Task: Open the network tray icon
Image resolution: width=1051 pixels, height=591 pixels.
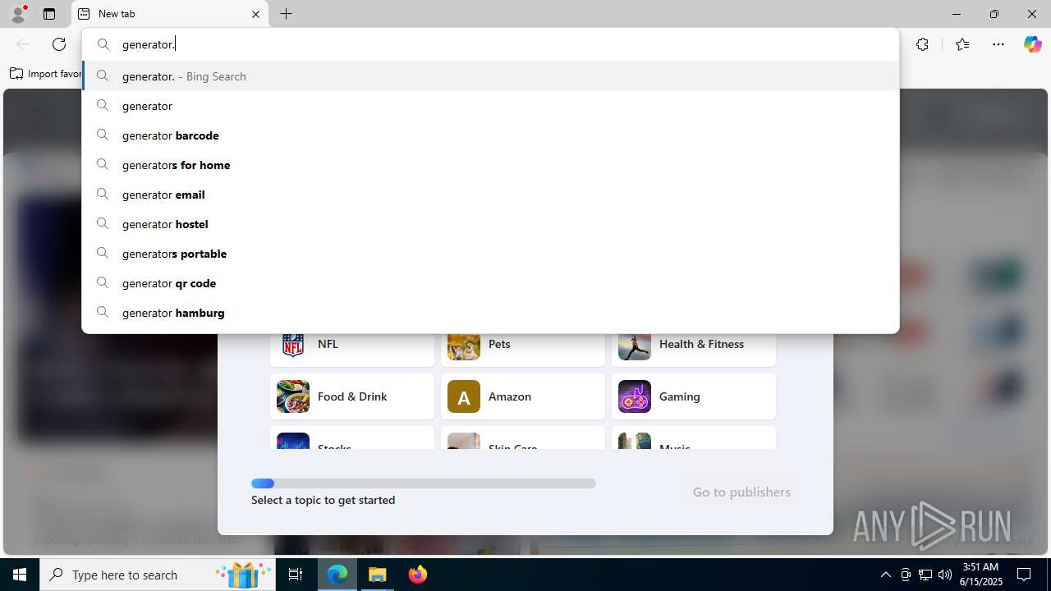Action: click(925, 575)
